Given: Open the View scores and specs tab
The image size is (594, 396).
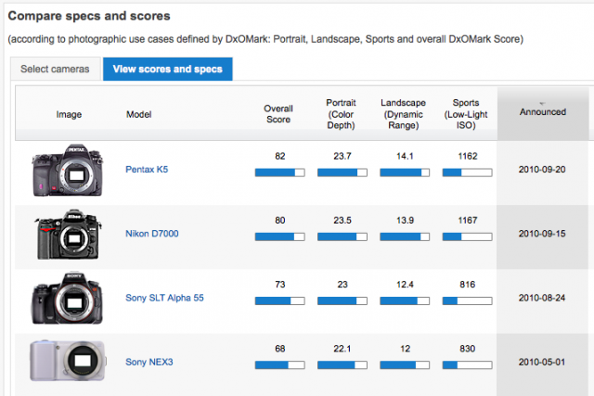Looking at the screenshot, I should (x=167, y=69).
